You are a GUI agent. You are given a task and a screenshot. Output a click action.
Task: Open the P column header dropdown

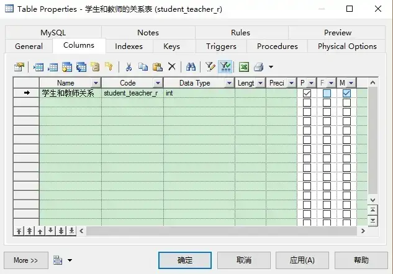point(311,83)
